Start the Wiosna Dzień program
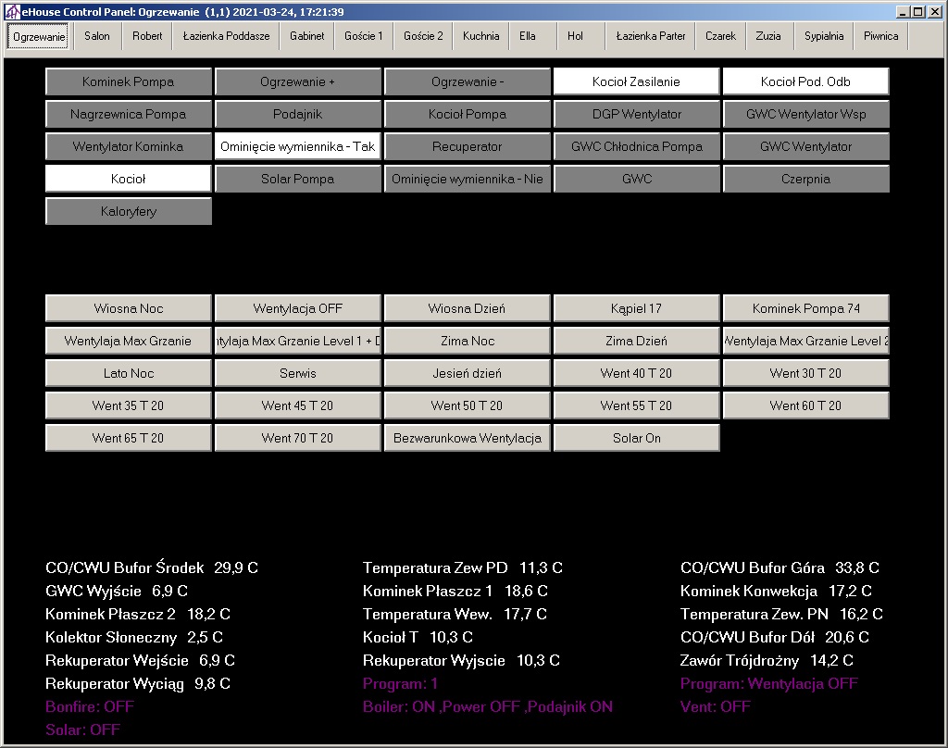 pos(467,308)
